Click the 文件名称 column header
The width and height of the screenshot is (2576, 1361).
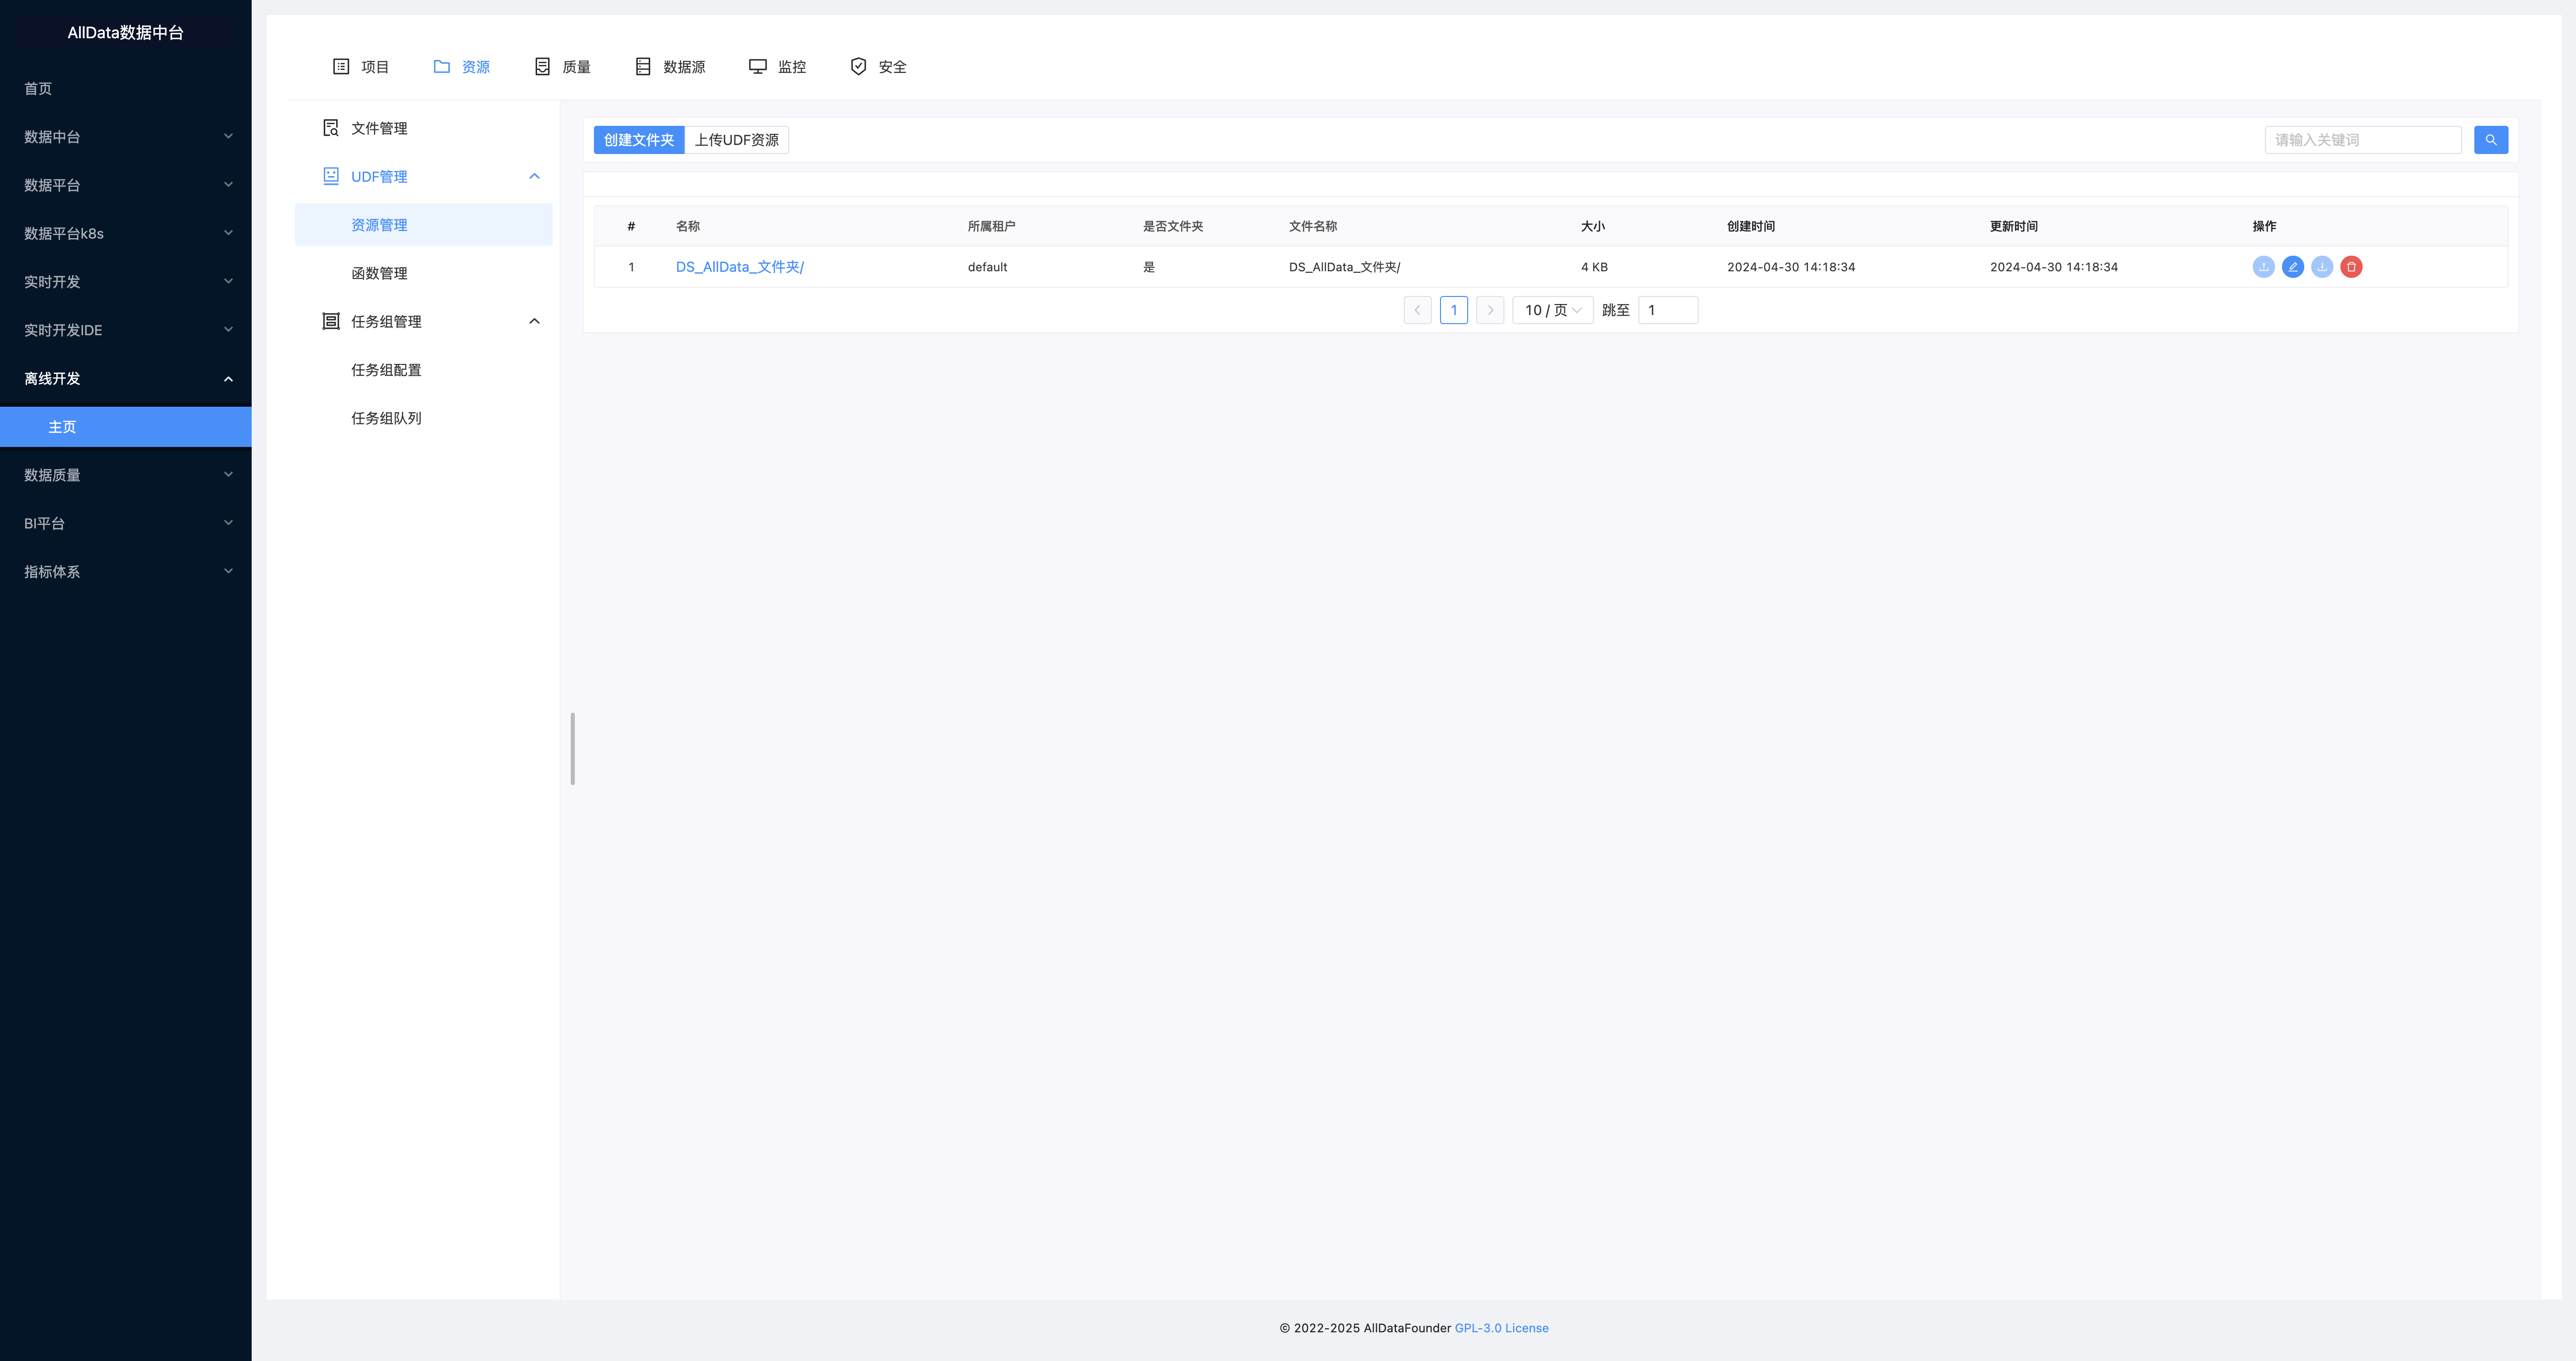[x=1313, y=226]
